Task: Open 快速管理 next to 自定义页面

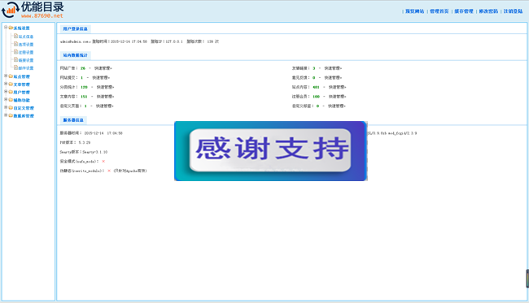Action: 105,106
